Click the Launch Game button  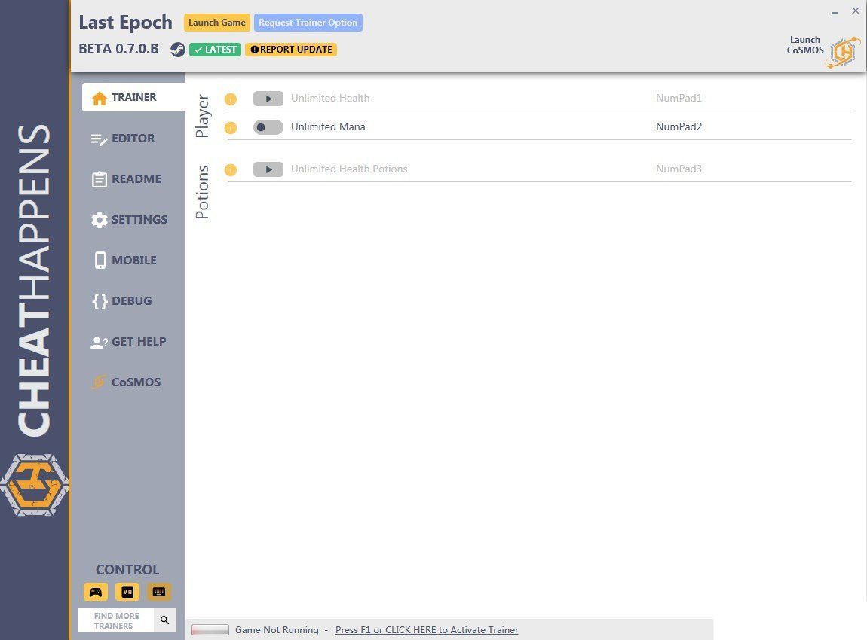click(217, 23)
